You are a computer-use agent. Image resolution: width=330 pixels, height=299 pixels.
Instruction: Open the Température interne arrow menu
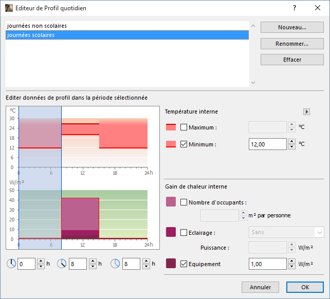[x=307, y=111]
